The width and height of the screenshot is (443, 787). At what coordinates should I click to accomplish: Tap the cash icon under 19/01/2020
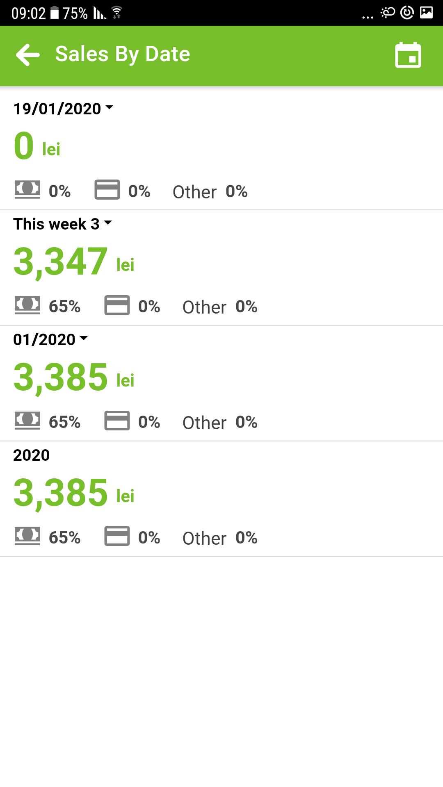[x=27, y=190]
